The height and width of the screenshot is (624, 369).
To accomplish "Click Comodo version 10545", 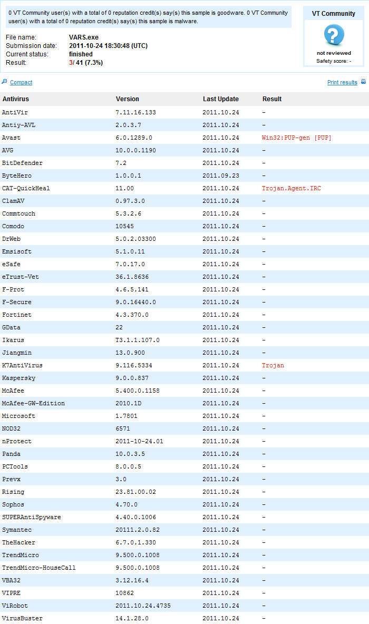I will pos(124,227).
